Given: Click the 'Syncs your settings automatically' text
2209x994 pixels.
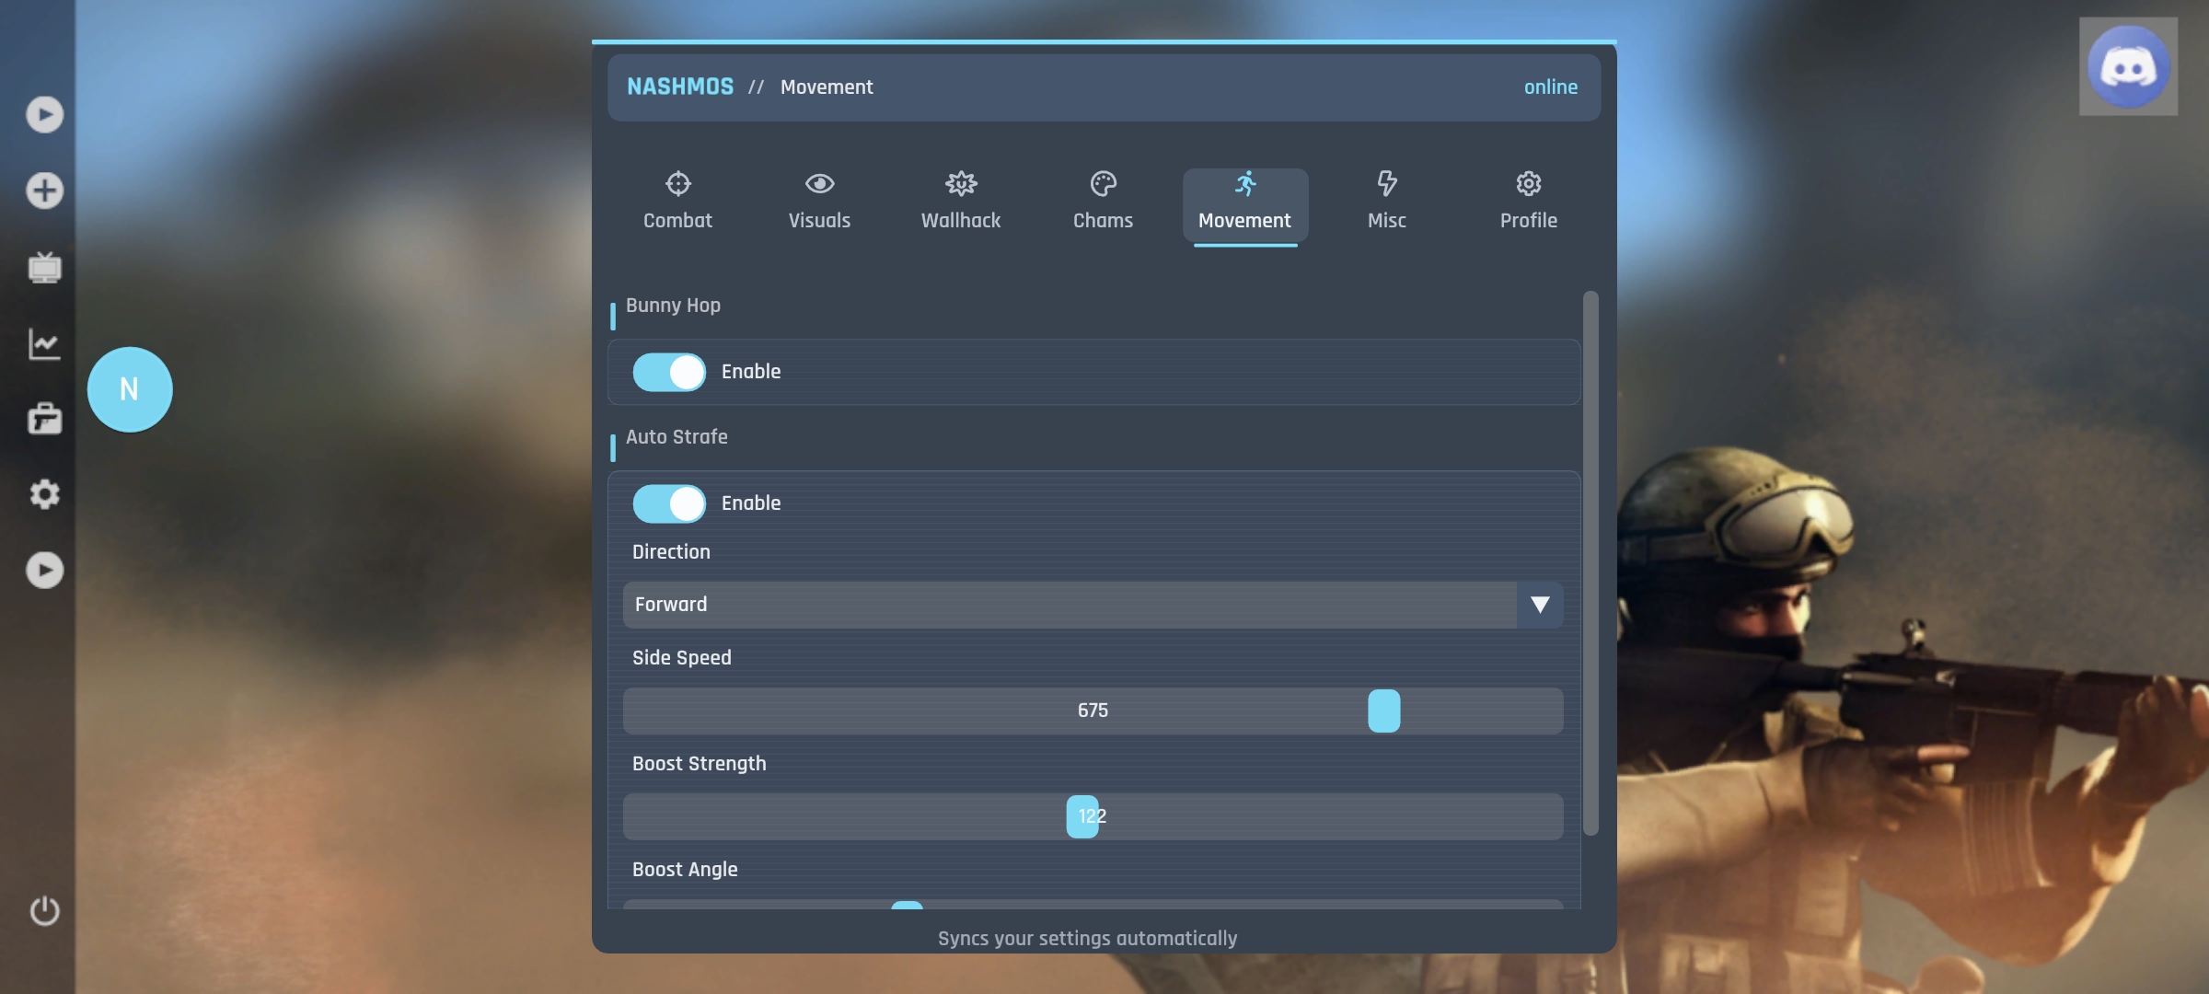Looking at the screenshot, I should pos(1087,939).
